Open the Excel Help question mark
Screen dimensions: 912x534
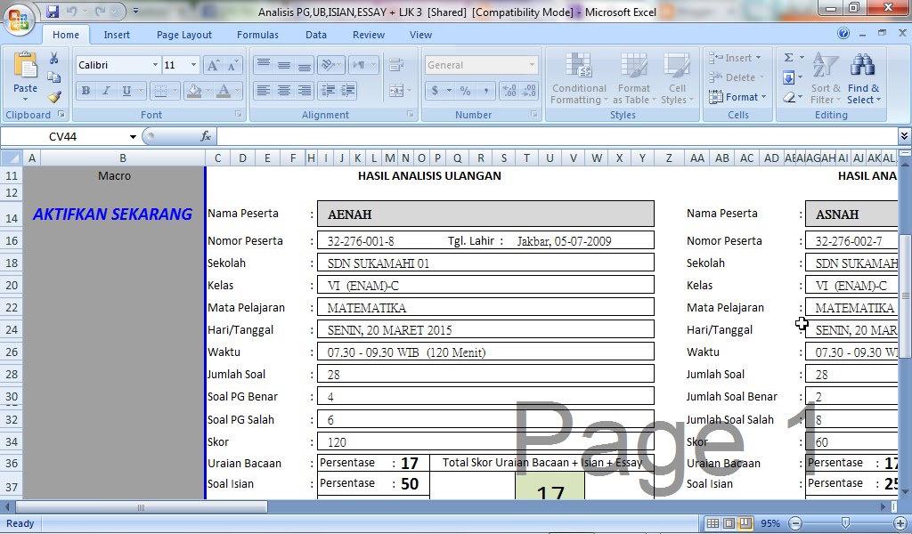tap(843, 33)
